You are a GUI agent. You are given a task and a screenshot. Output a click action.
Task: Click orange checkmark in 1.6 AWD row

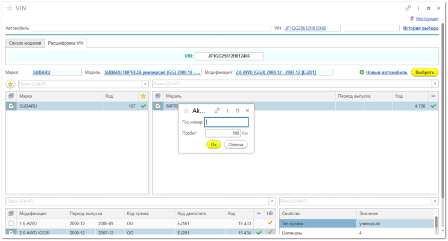(x=270, y=223)
